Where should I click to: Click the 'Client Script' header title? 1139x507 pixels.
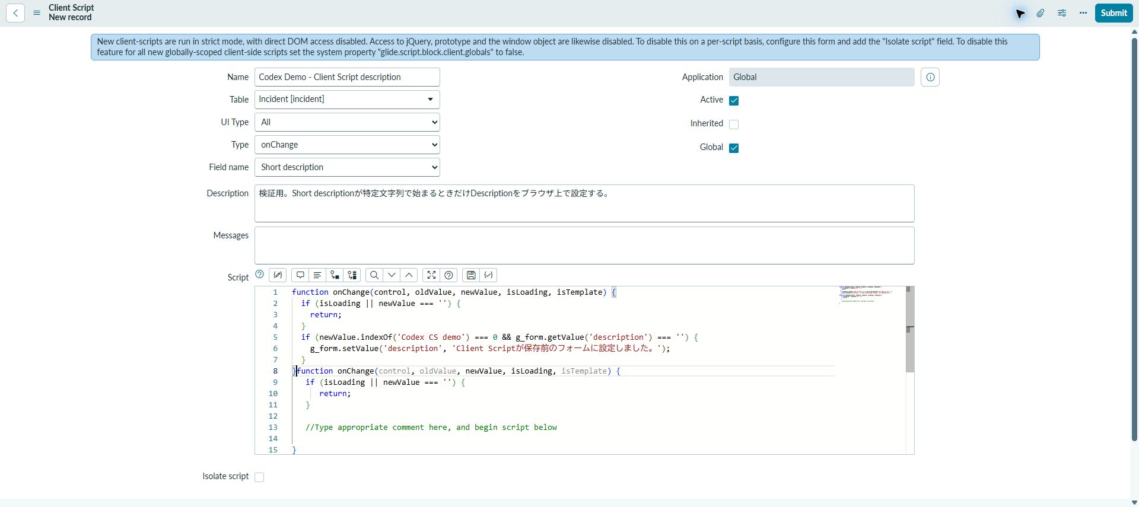[71, 8]
